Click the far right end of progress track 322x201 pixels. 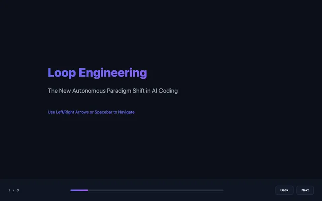tap(222, 190)
